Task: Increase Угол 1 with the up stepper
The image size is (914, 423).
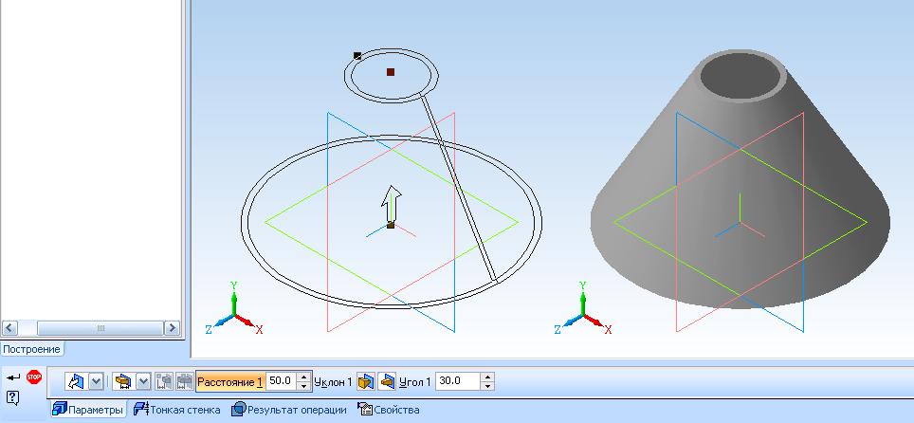Action: 488,377
